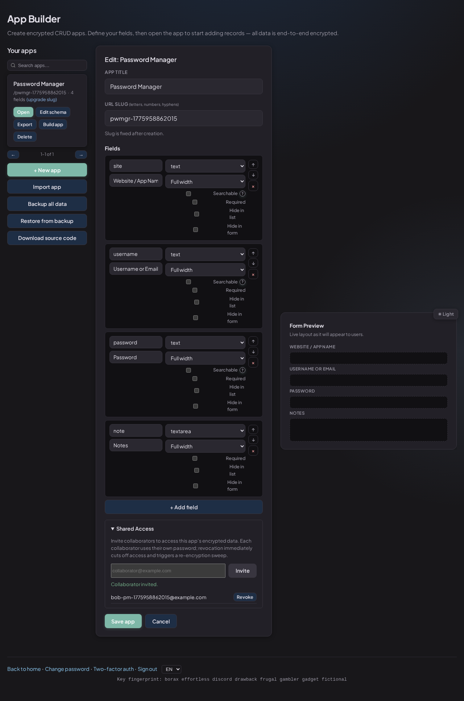Open the note field's textarea type dropdown
This screenshot has height=701, width=464.
[205, 431]
